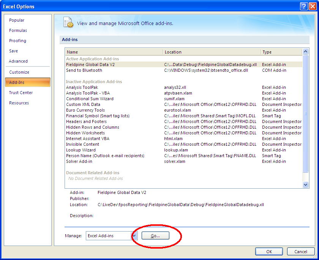The width and height of the screenshot is (319, 260).
Task: Select Financial Symbol (Smart tag lists)
Action: pyautogui.click(x=184, y=116)
